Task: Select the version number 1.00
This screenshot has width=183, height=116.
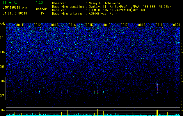Action: click(39, 3)
